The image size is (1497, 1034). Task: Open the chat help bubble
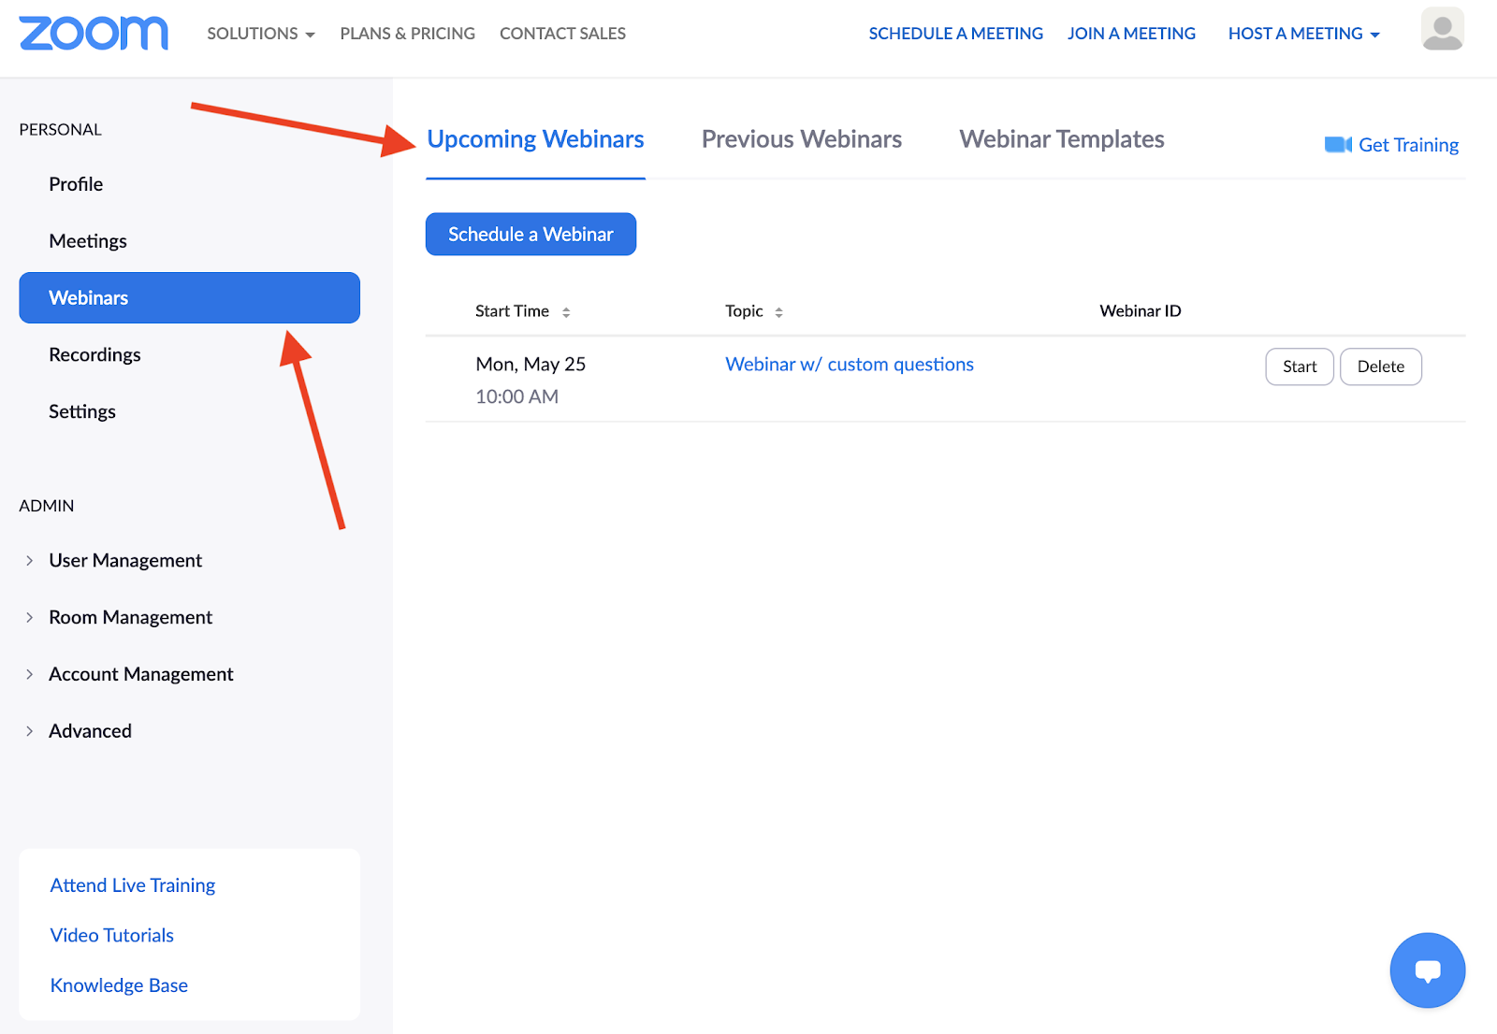[x=1427, y=970]
